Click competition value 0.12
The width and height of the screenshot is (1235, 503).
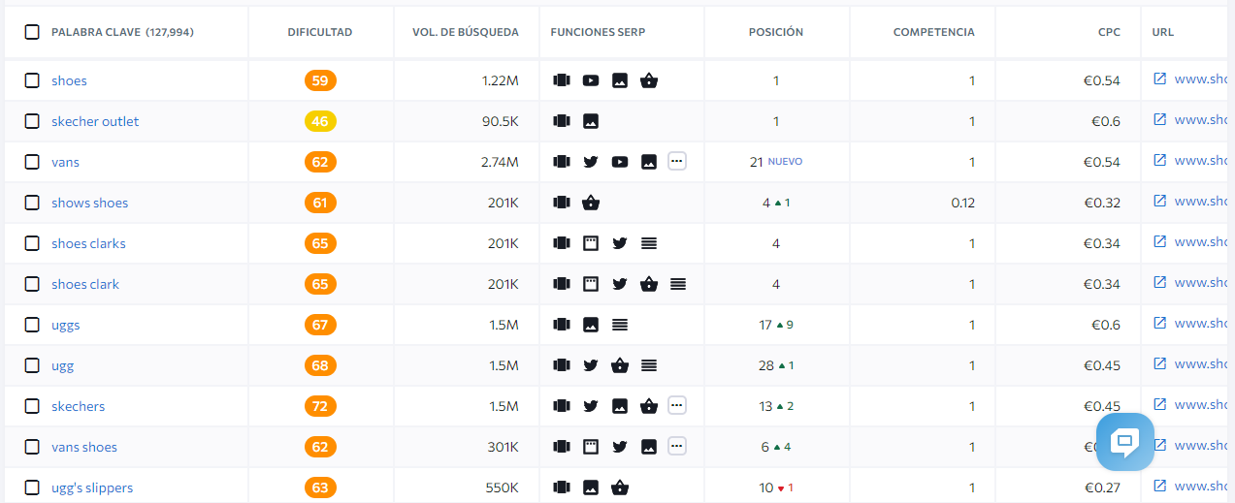pyautogui.click(x=962, y=203)
